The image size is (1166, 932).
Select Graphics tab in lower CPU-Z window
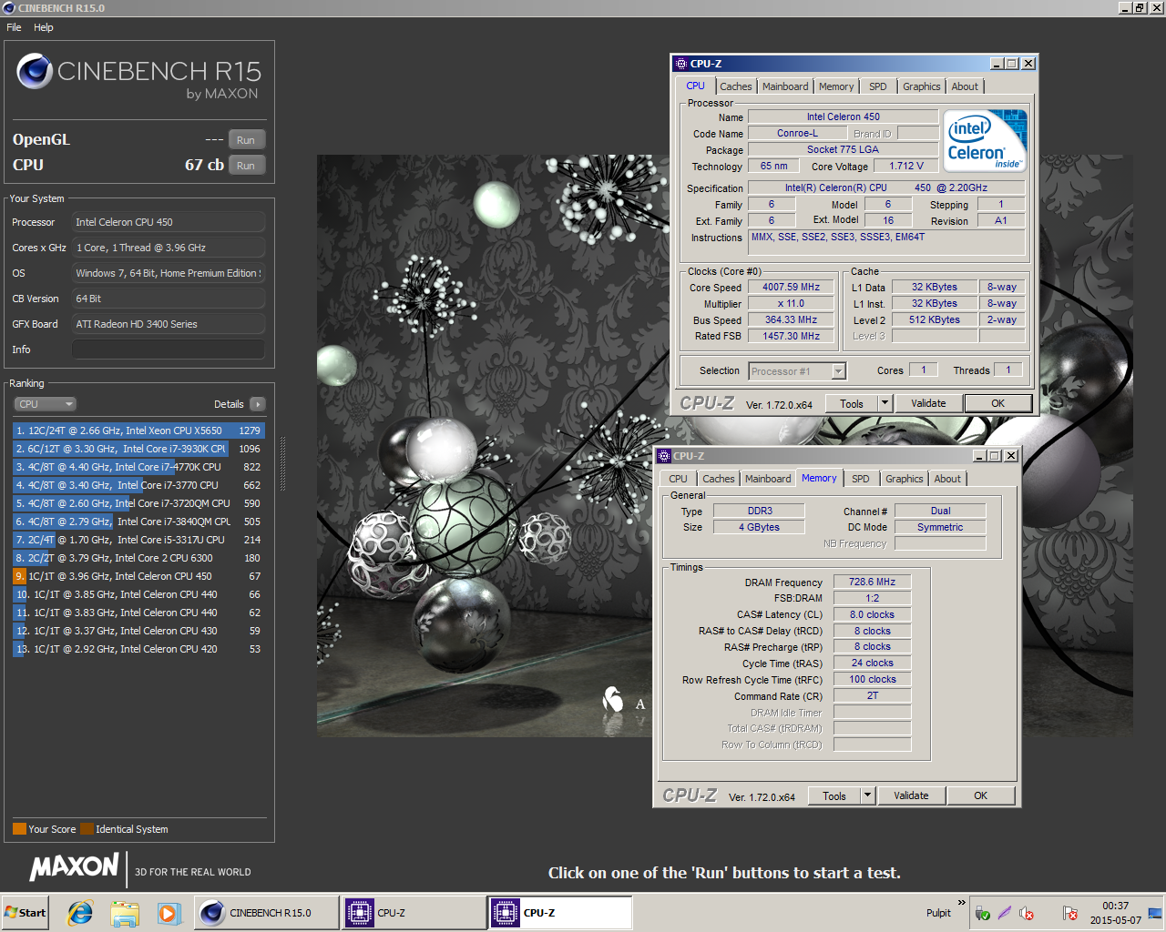[905, 479]
